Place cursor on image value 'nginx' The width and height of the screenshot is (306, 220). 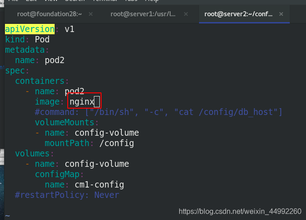(x=82, y=102)
